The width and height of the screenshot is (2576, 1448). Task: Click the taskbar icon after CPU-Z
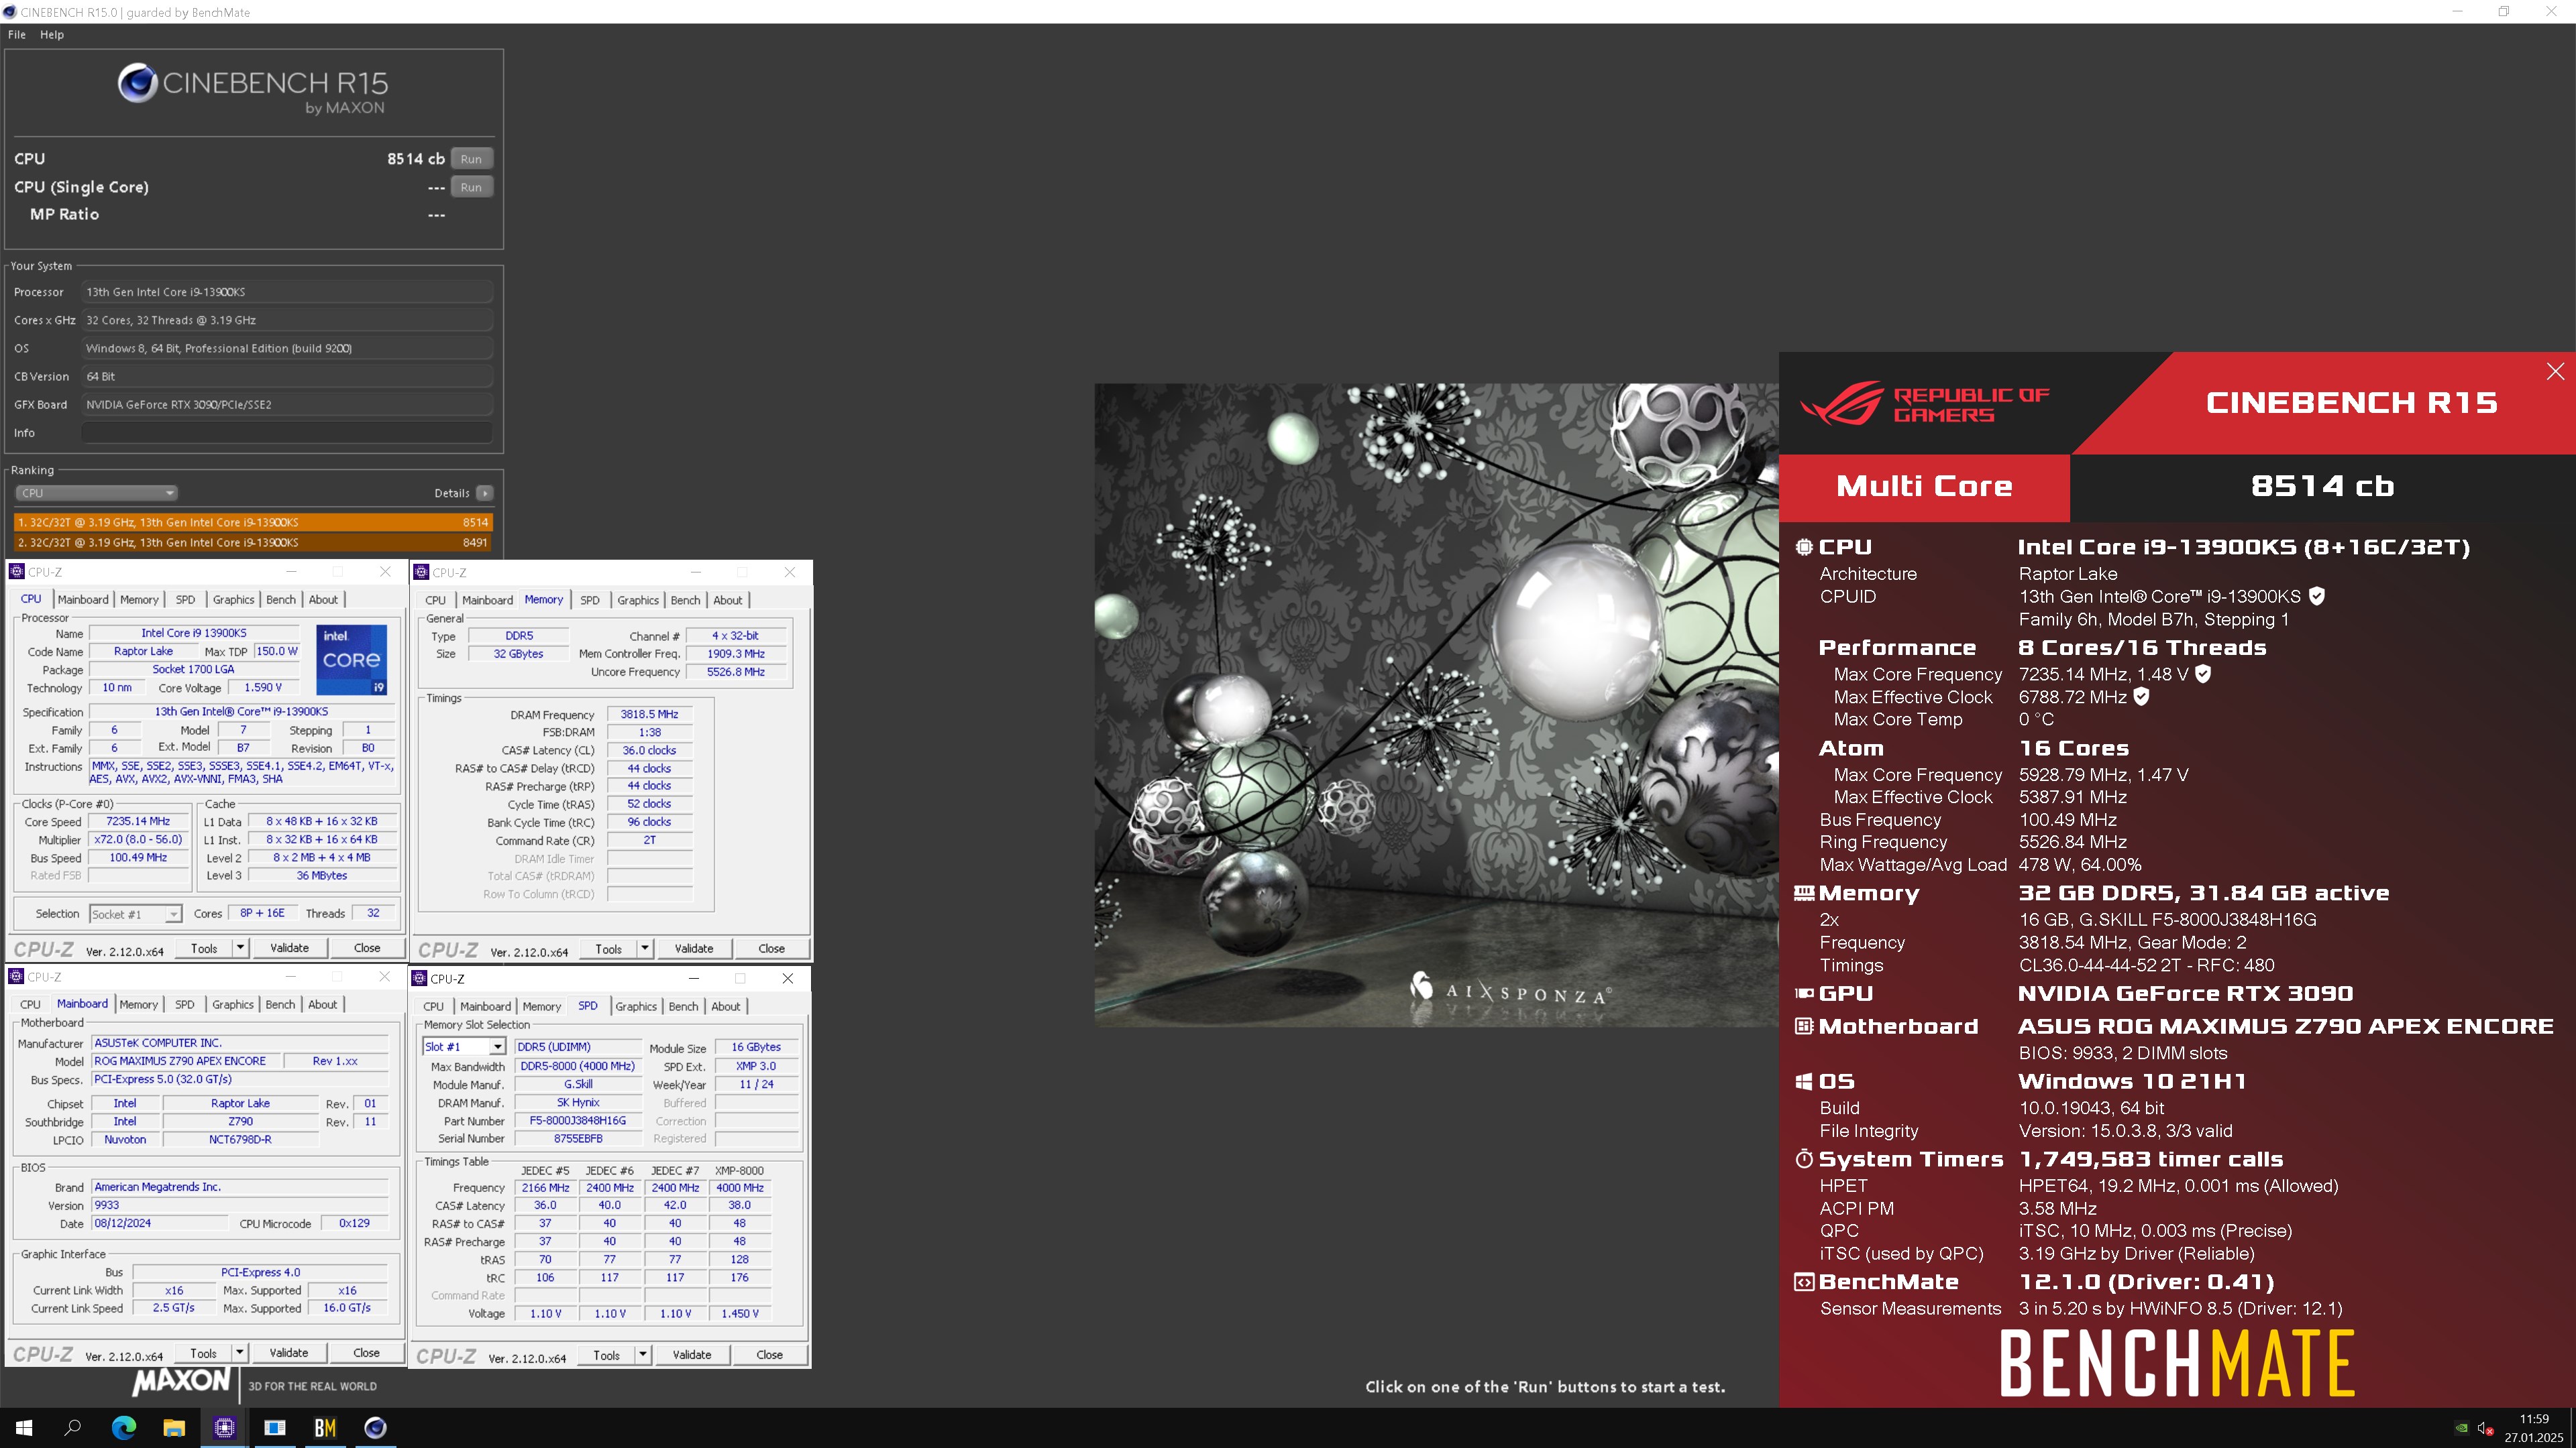pos(275,1427)
